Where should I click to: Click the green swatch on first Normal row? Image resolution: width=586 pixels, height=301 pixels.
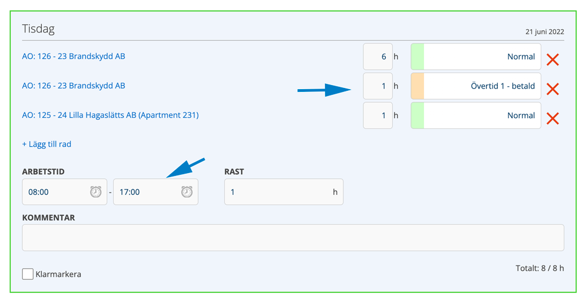coord(418,57)
